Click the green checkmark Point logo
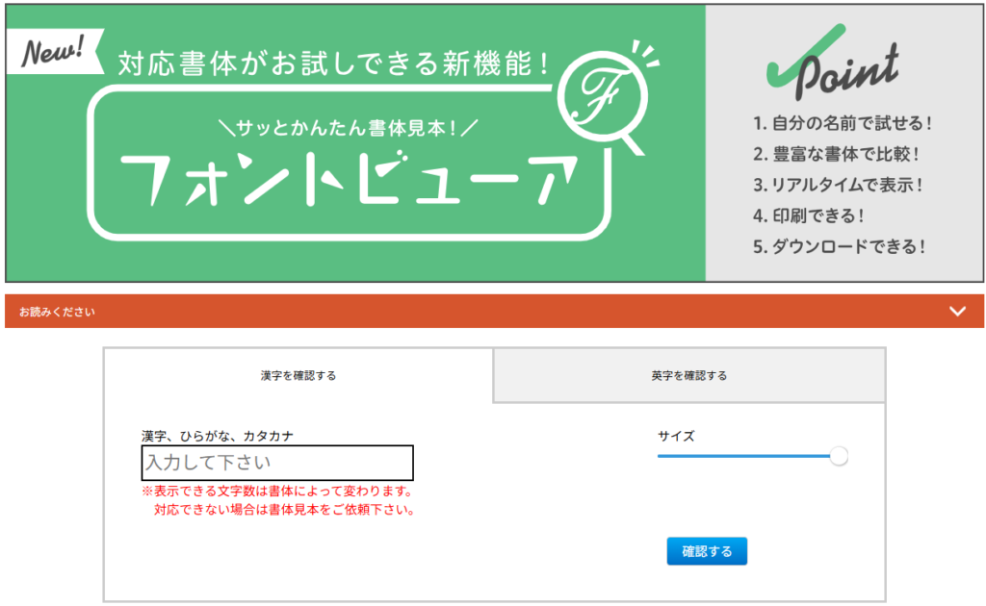 coord(831,65)
